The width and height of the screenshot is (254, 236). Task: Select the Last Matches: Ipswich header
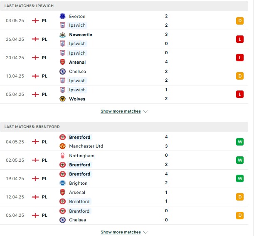pos(124,6)
